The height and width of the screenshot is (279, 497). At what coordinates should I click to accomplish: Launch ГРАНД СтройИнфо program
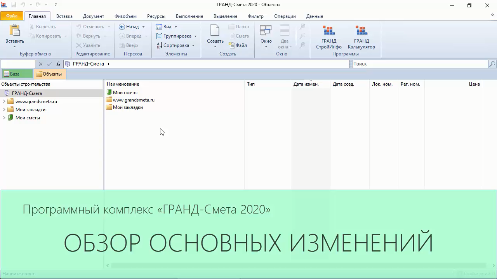point(329,37)
